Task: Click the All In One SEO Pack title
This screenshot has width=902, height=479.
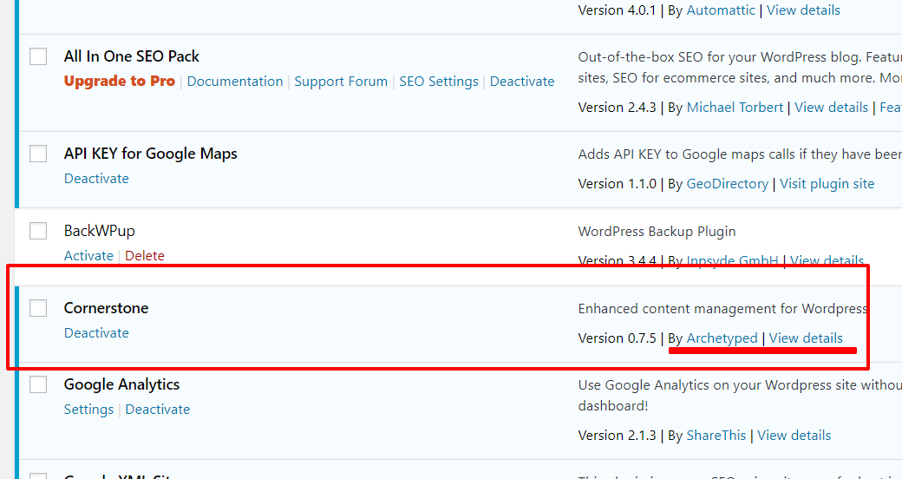Action: point(132,56)
